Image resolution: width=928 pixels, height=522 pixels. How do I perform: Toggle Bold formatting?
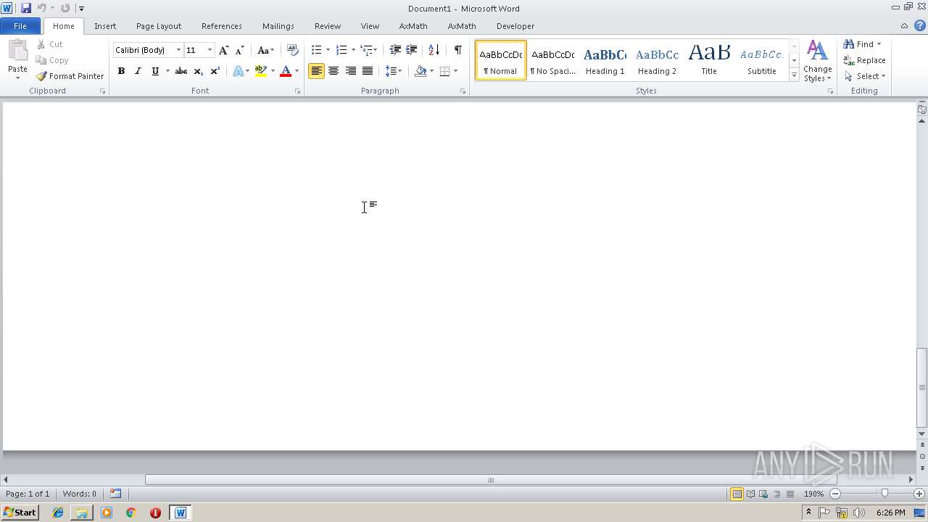click(x=121, y=71)
